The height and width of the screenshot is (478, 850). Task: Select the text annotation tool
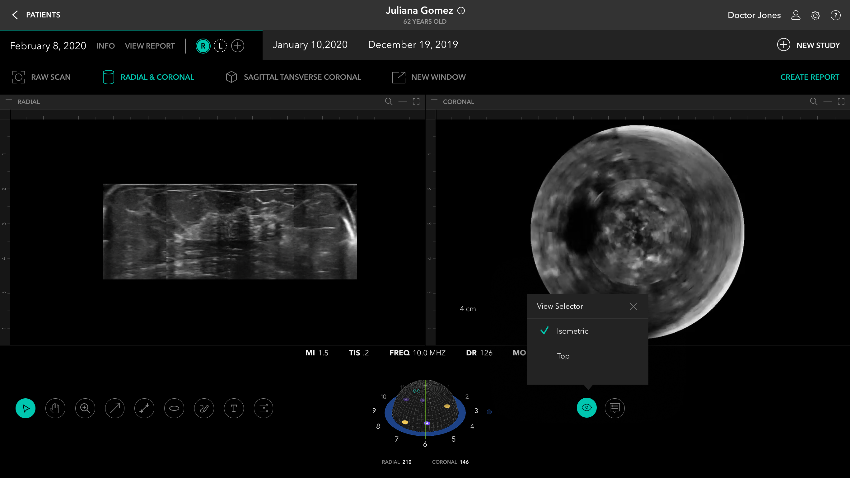click(234, 408)
